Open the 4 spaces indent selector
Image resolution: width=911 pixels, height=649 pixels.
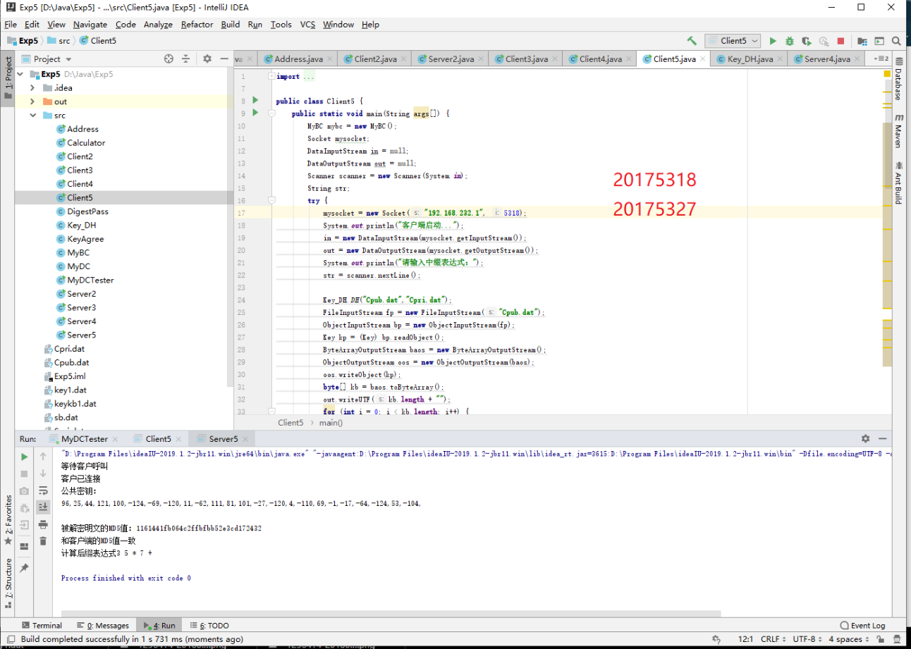click(x=848, y=639)
